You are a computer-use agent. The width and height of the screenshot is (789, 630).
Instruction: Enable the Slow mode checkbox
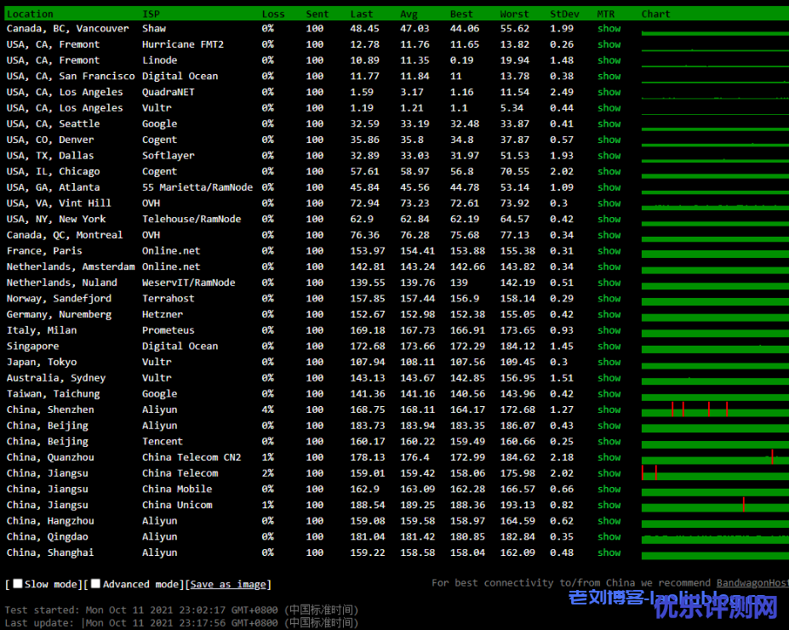(18, 584)
